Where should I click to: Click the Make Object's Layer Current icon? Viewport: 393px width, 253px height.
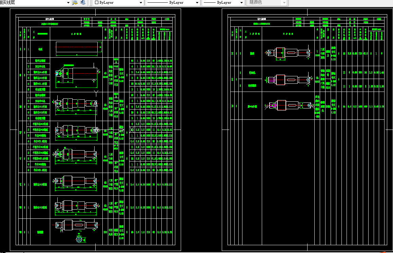coord(75,2)
